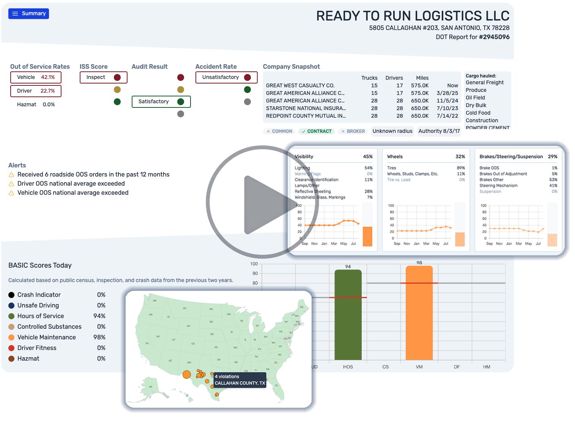Click the Reflective Sheeting 28% row

pos(334,192)
